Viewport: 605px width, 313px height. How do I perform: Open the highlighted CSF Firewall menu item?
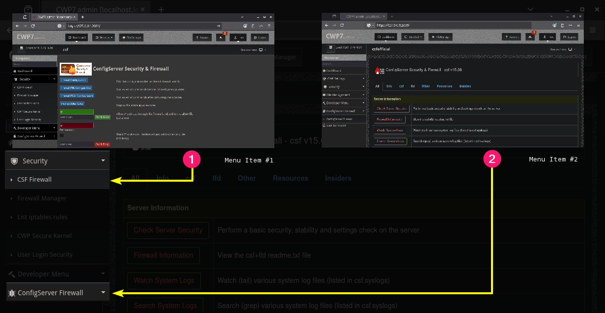[35, 180]
